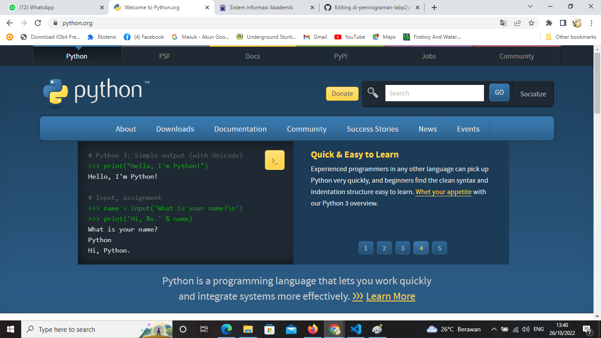This screenshot has width=601, height=338.
Task: Open a new browser tab
Action: tap(434, 7)
